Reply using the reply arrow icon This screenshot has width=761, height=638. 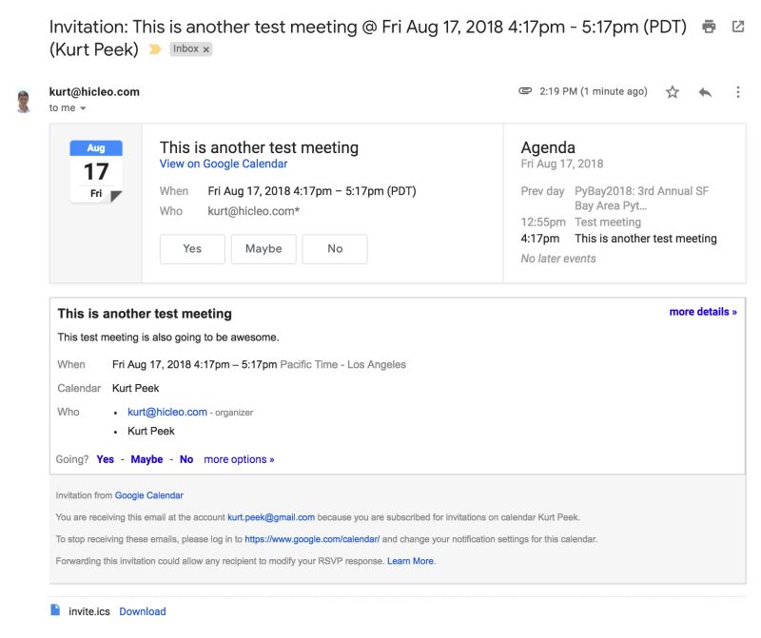click(x=703, y=91)
